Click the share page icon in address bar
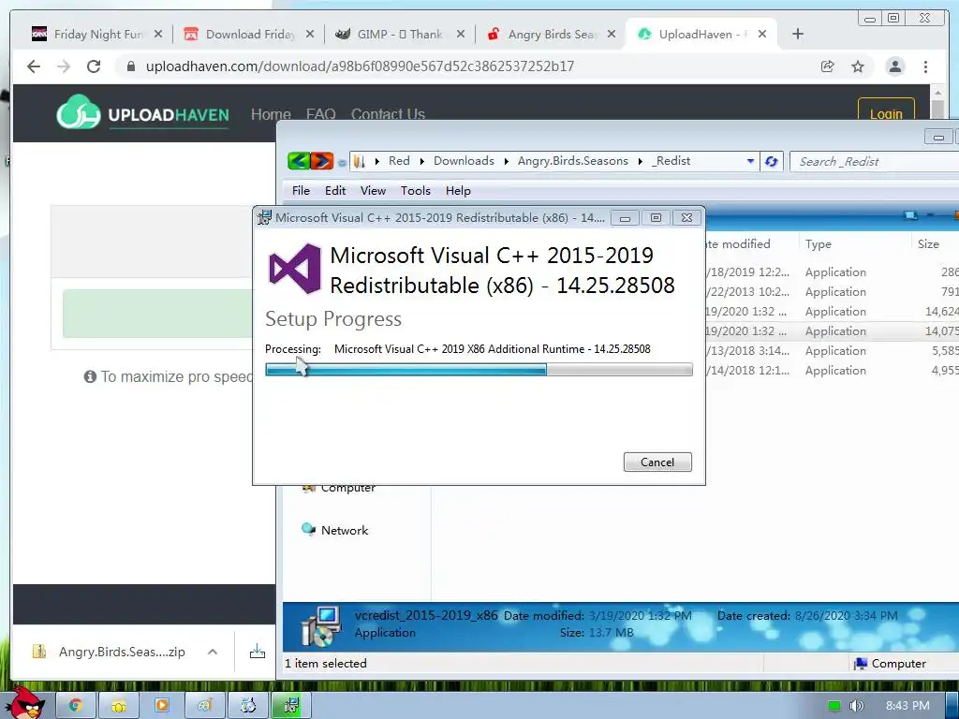This screenshot has width=959, height=719. point(828,66)
